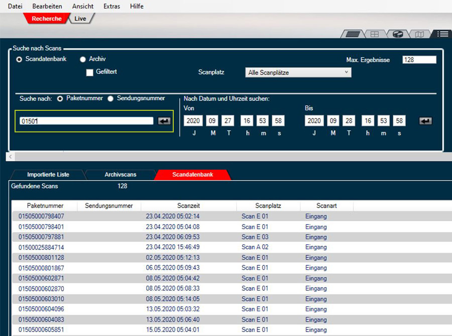
Task: Switch to the map view icon
Action: (419, 34)
